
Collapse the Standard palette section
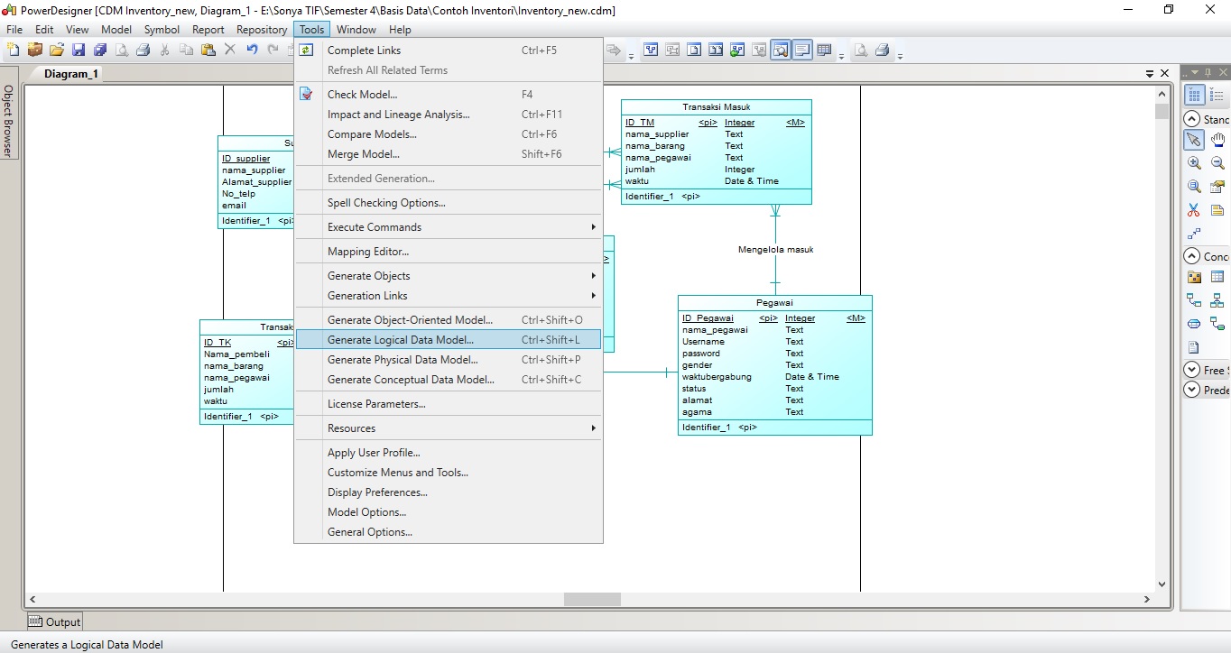click(x=1193, y=118)
